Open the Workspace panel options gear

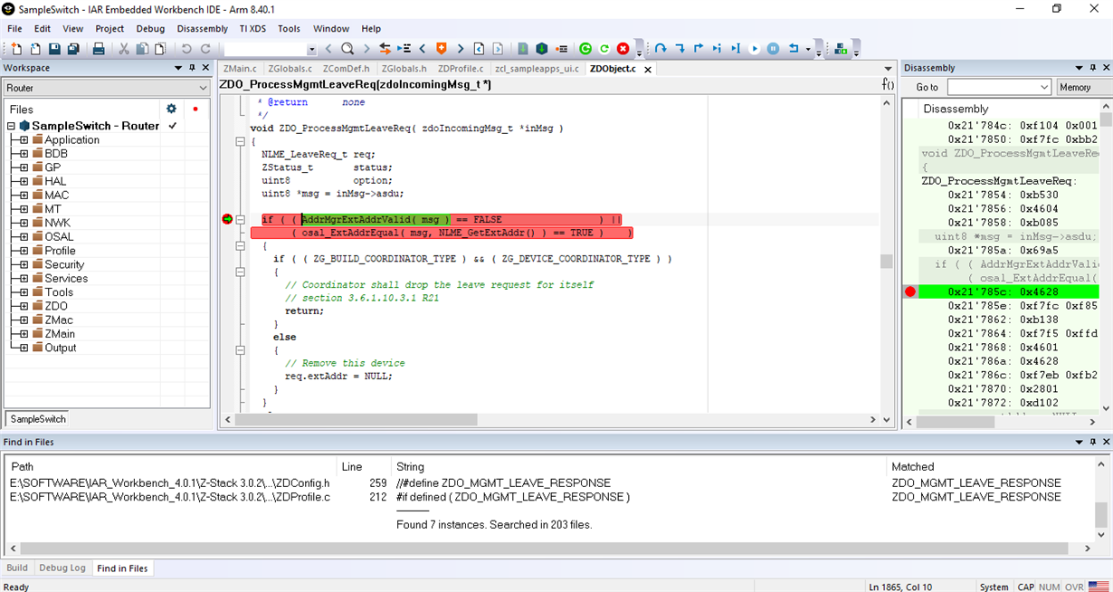point(171,109)
